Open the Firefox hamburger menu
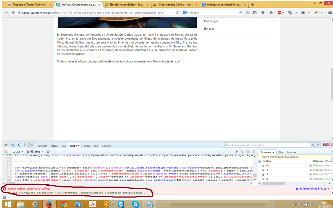 point(330,12)
